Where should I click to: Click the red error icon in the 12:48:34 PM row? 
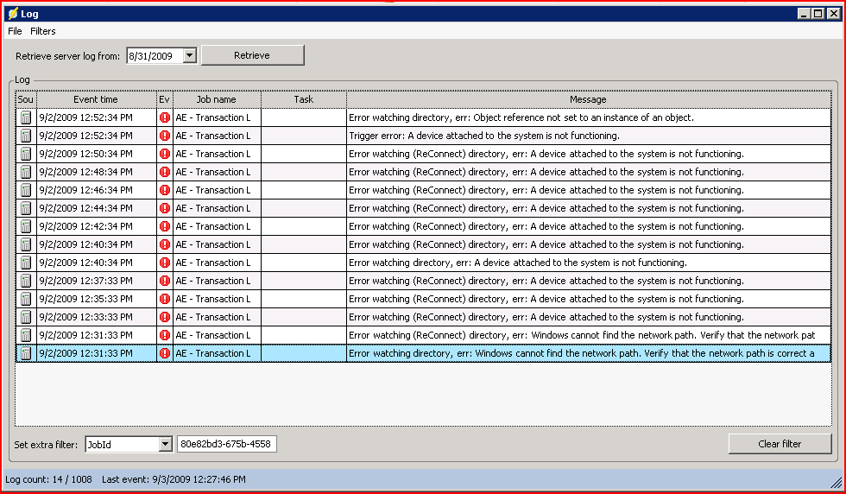tap(165, 172)
